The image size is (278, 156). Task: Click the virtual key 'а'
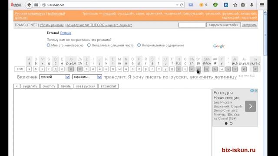29,69
